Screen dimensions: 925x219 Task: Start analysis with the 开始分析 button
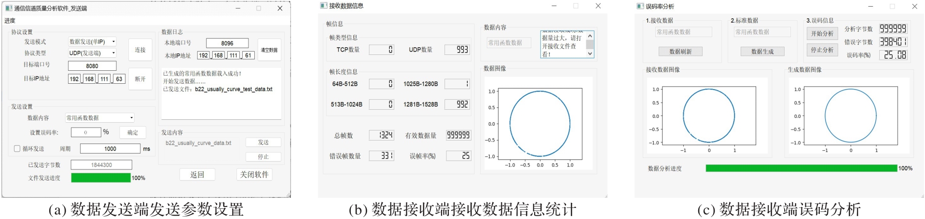pos(822,34)
